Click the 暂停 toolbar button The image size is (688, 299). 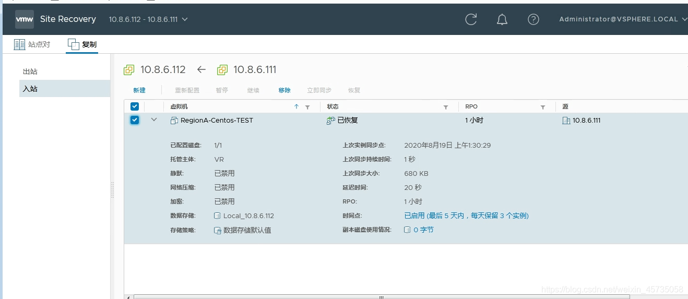pyautogui.click(x=222, y=90)
